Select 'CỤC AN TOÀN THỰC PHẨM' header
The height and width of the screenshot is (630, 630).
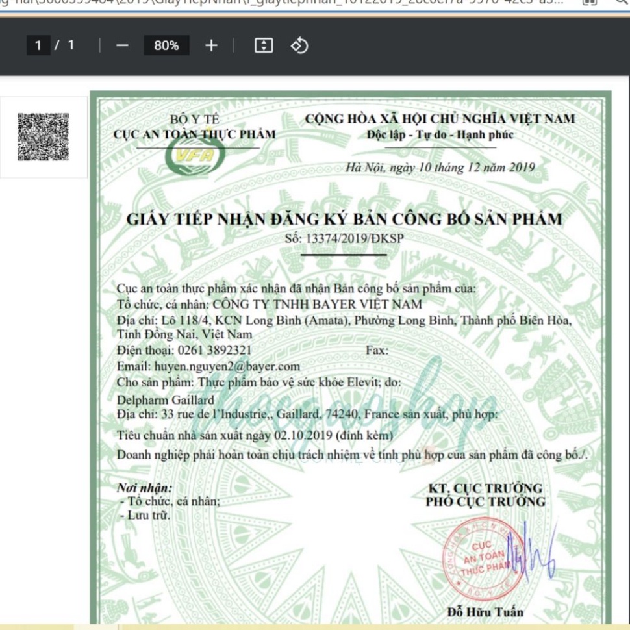click(194, 134)
